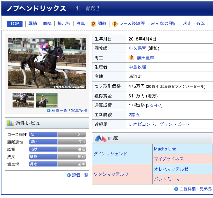Click owner silks icon beside 前田亘輝
The width and height of the screenshot is (213, 198).
point(131,58)
